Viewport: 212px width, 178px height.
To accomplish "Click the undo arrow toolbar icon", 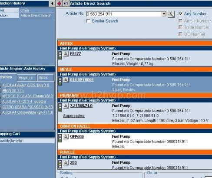I will click(x=66, y=3).
